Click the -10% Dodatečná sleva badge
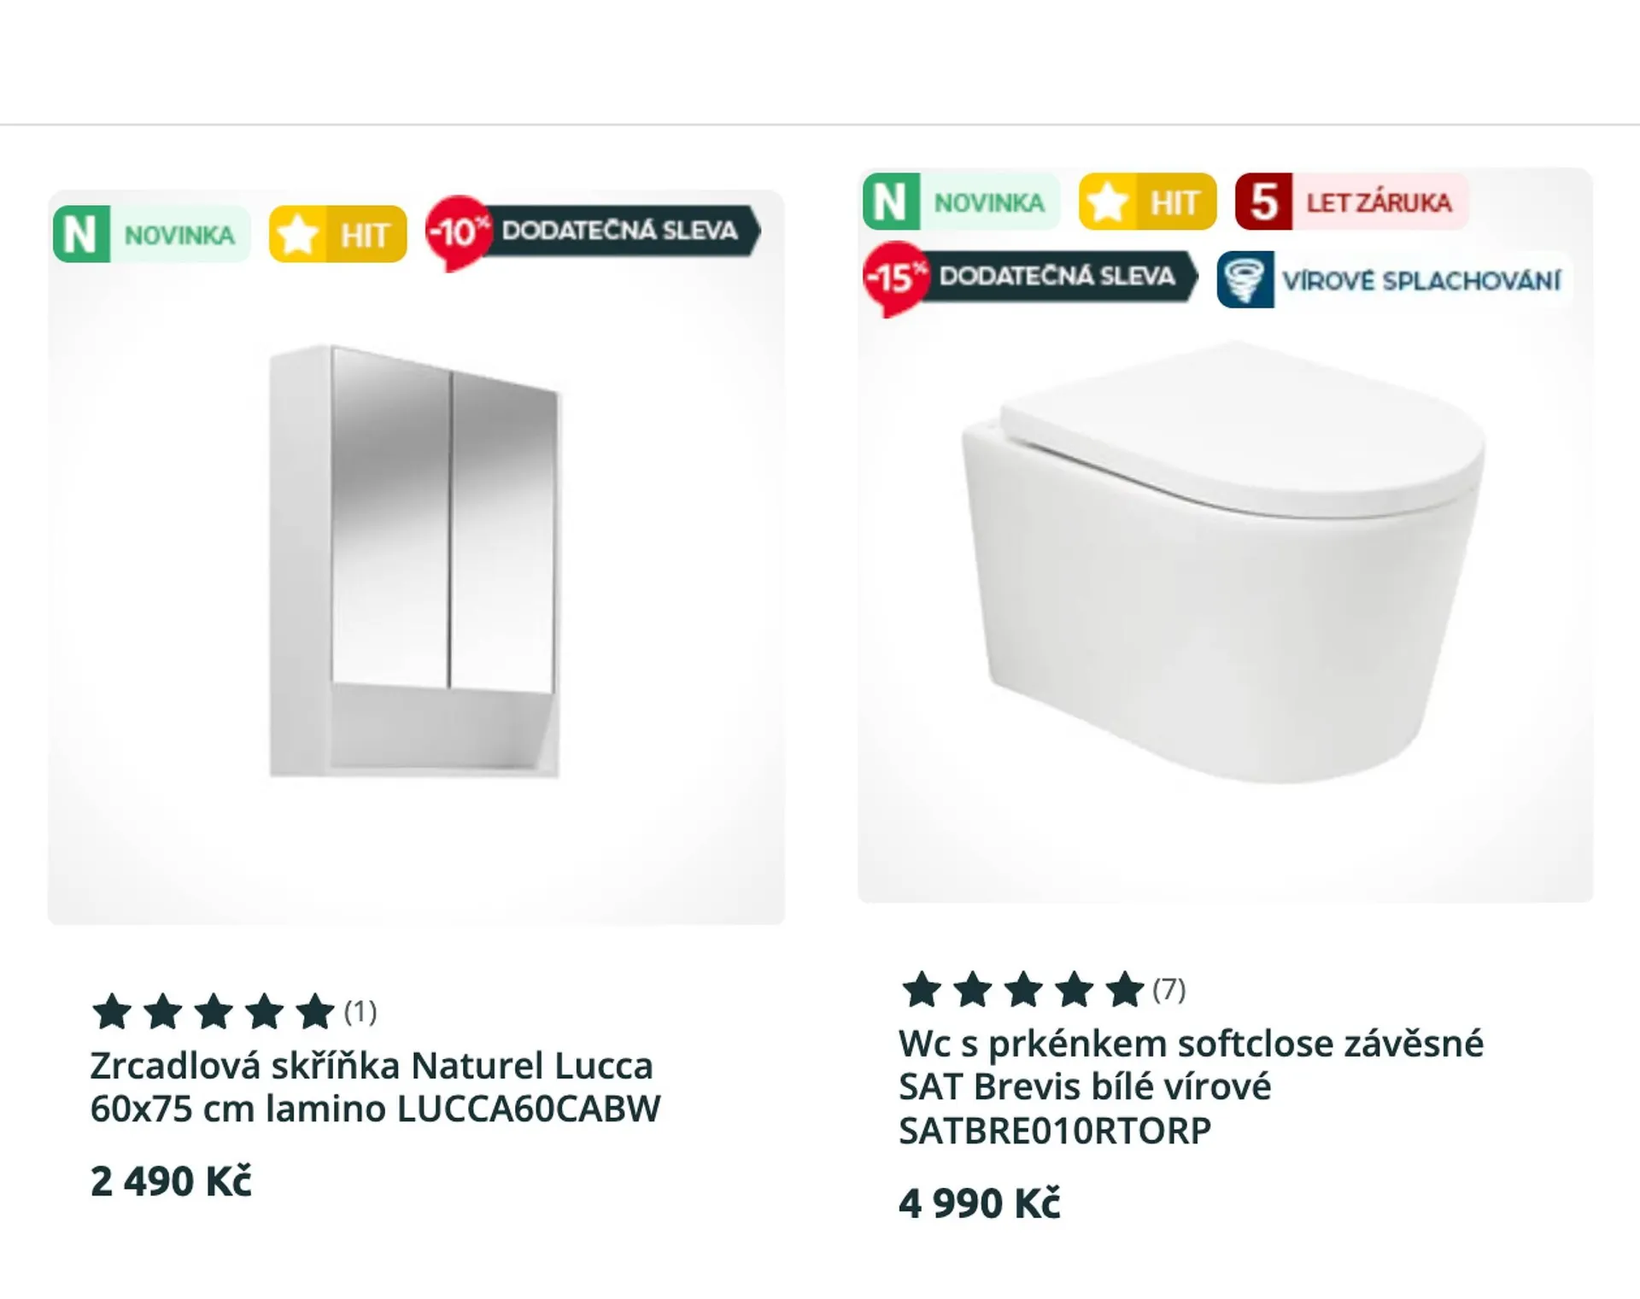The image size is (1640, 1299). (592, 231)
